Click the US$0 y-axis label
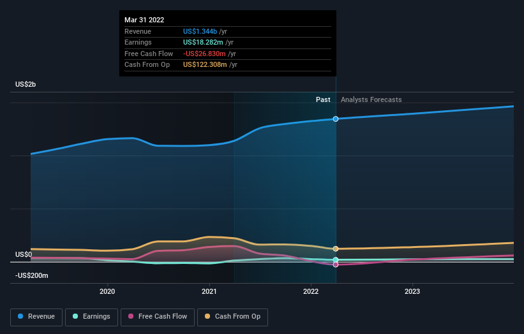 point(24,254)
